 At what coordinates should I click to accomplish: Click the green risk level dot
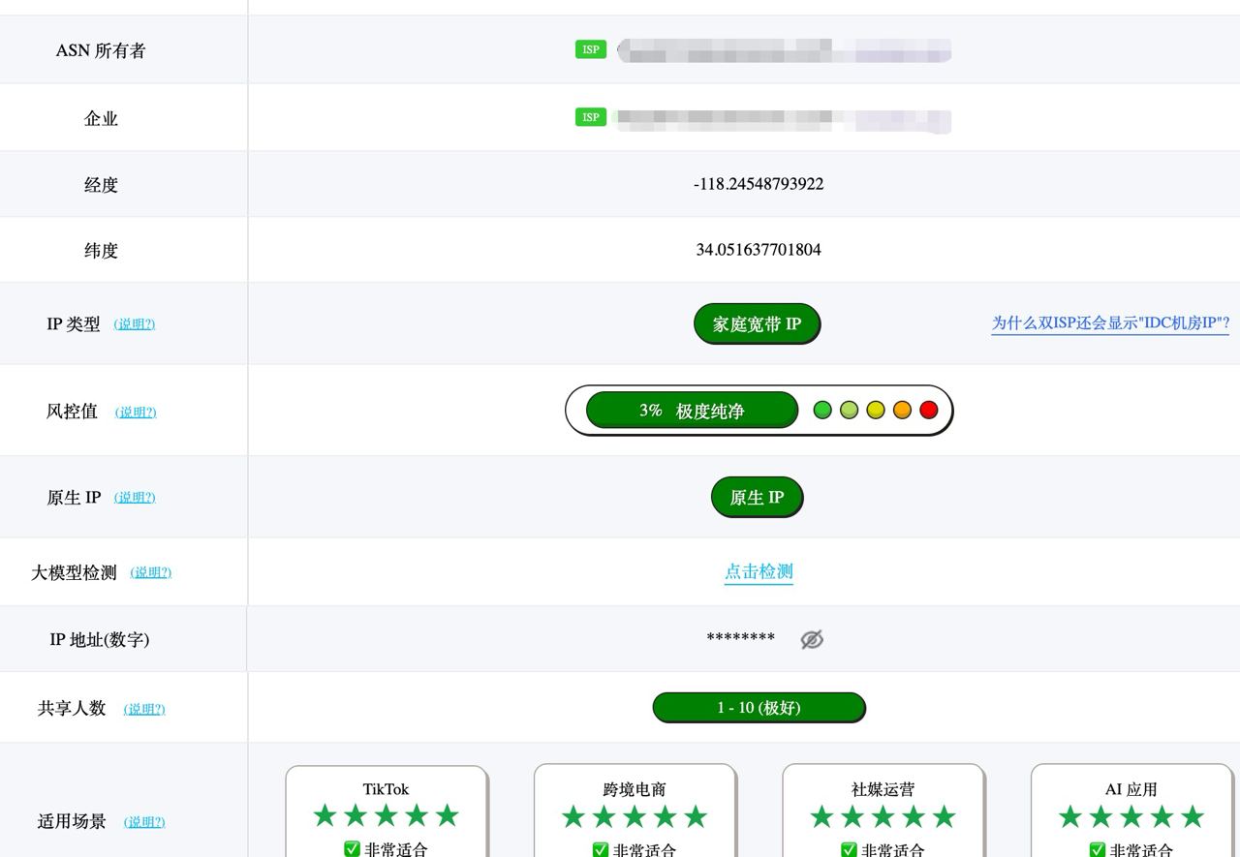coord(822,411)
